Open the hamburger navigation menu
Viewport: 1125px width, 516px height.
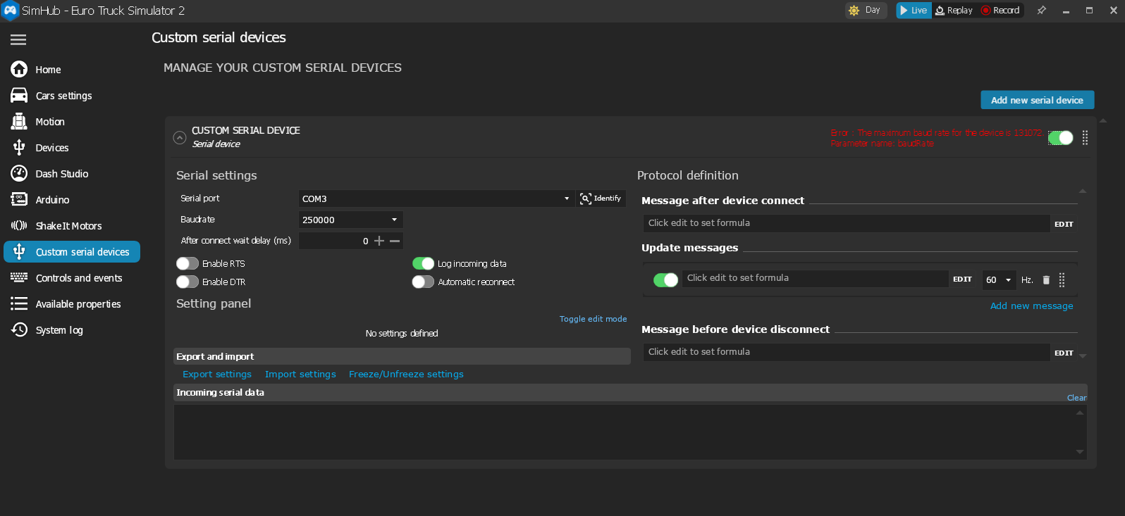coord(18,39)
